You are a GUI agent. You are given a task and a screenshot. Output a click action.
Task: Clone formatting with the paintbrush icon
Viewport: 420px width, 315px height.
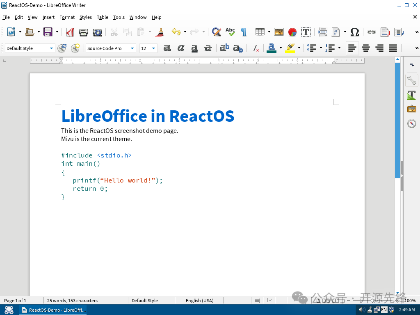tap(160, 32)
